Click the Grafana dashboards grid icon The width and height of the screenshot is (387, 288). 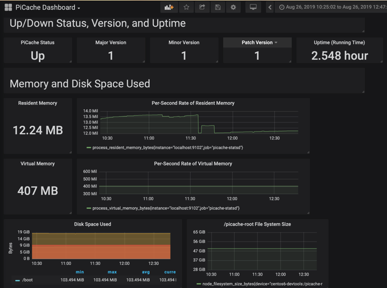[x=8, y=8]
